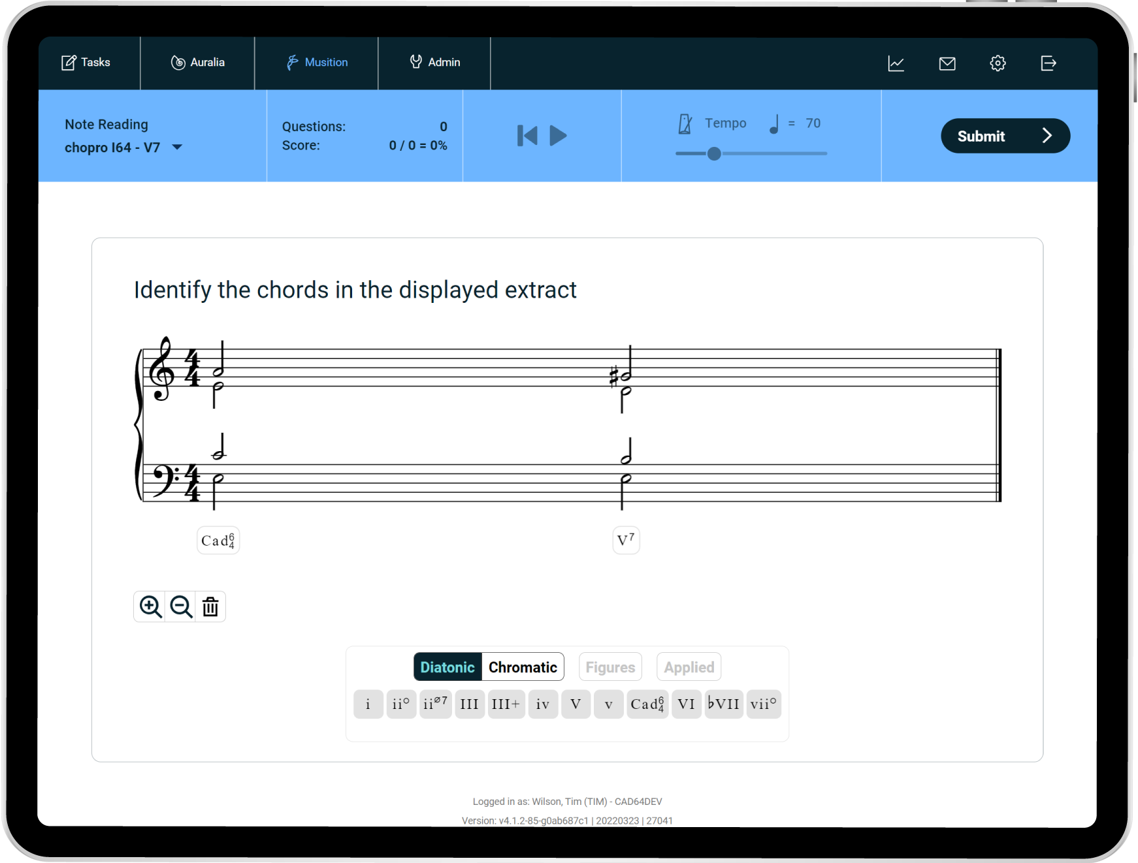
Task: Select the V7 label under the staff
Action: click(x=626, y=541)
